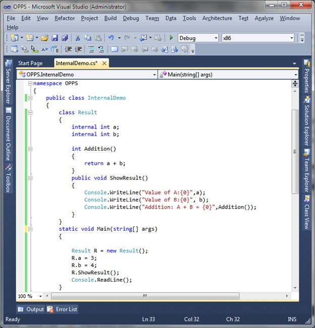Click the horizontal scrollbar thumb
This screenshot has width=315, height=328.
point(145,296)
